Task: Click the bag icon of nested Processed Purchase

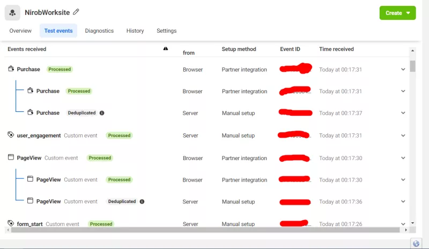Action: click(x=31, y=90)
